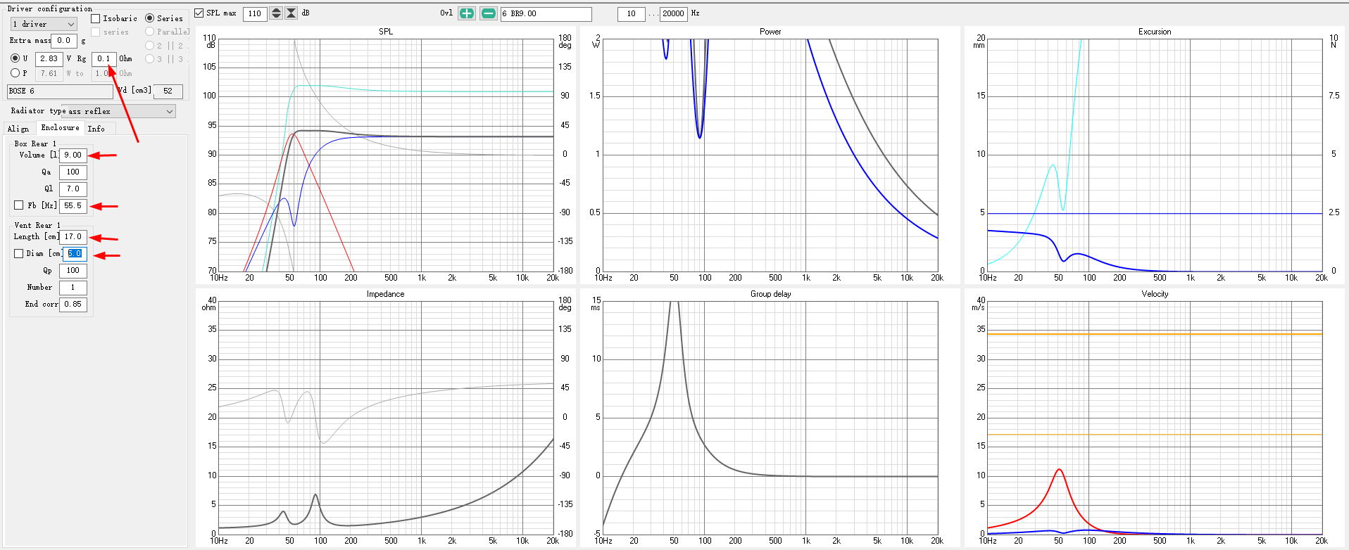Click the Excursion chart title

tap(1155, 32)
